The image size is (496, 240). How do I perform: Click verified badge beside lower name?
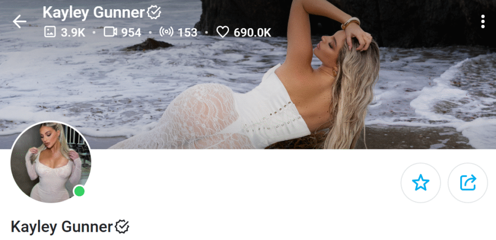122,227
